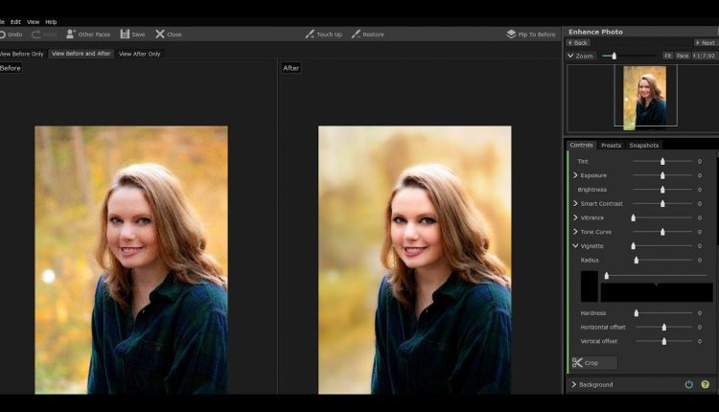719x412 pixels.
Task: Adjust the Vertical offset slider
Action: (x=664, y=341)
